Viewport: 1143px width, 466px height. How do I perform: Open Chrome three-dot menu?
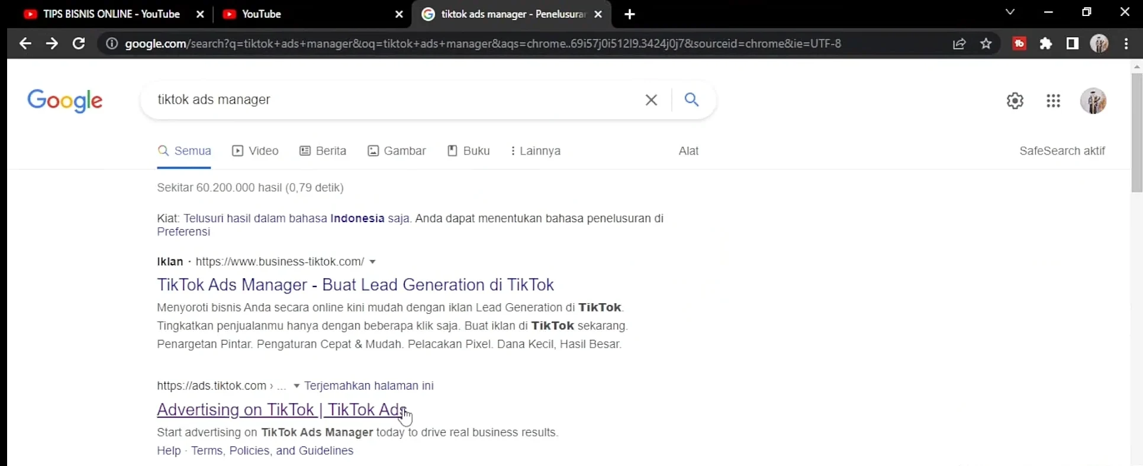click(1126, 43)
